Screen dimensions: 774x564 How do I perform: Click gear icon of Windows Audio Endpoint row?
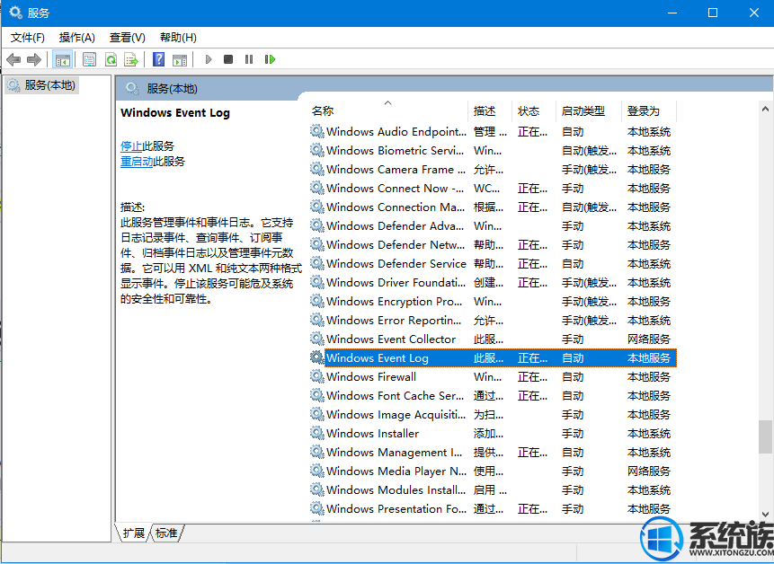317,131
